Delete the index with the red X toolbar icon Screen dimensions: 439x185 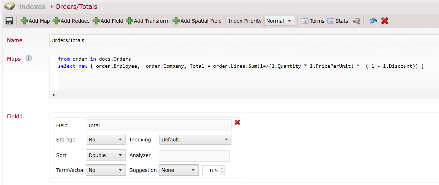pyautogui.click(x=385, y=21)
